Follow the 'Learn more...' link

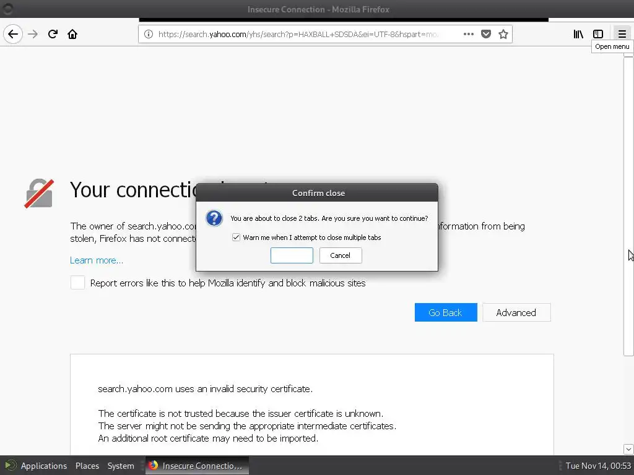[x=97, y=260]
